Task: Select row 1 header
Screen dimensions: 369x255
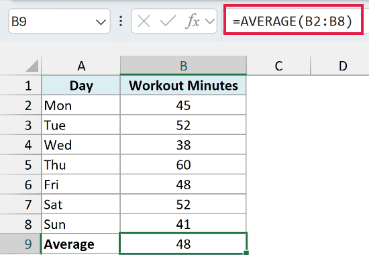Action: (x=21, y=85)
